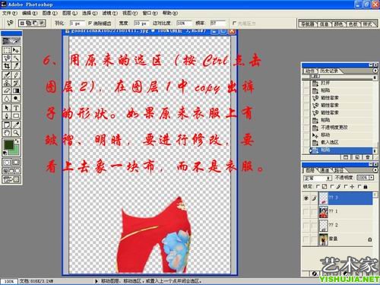Screen dimensions: 380x285
Task: Choose the Move tool
Action: [x=16, y=50]
